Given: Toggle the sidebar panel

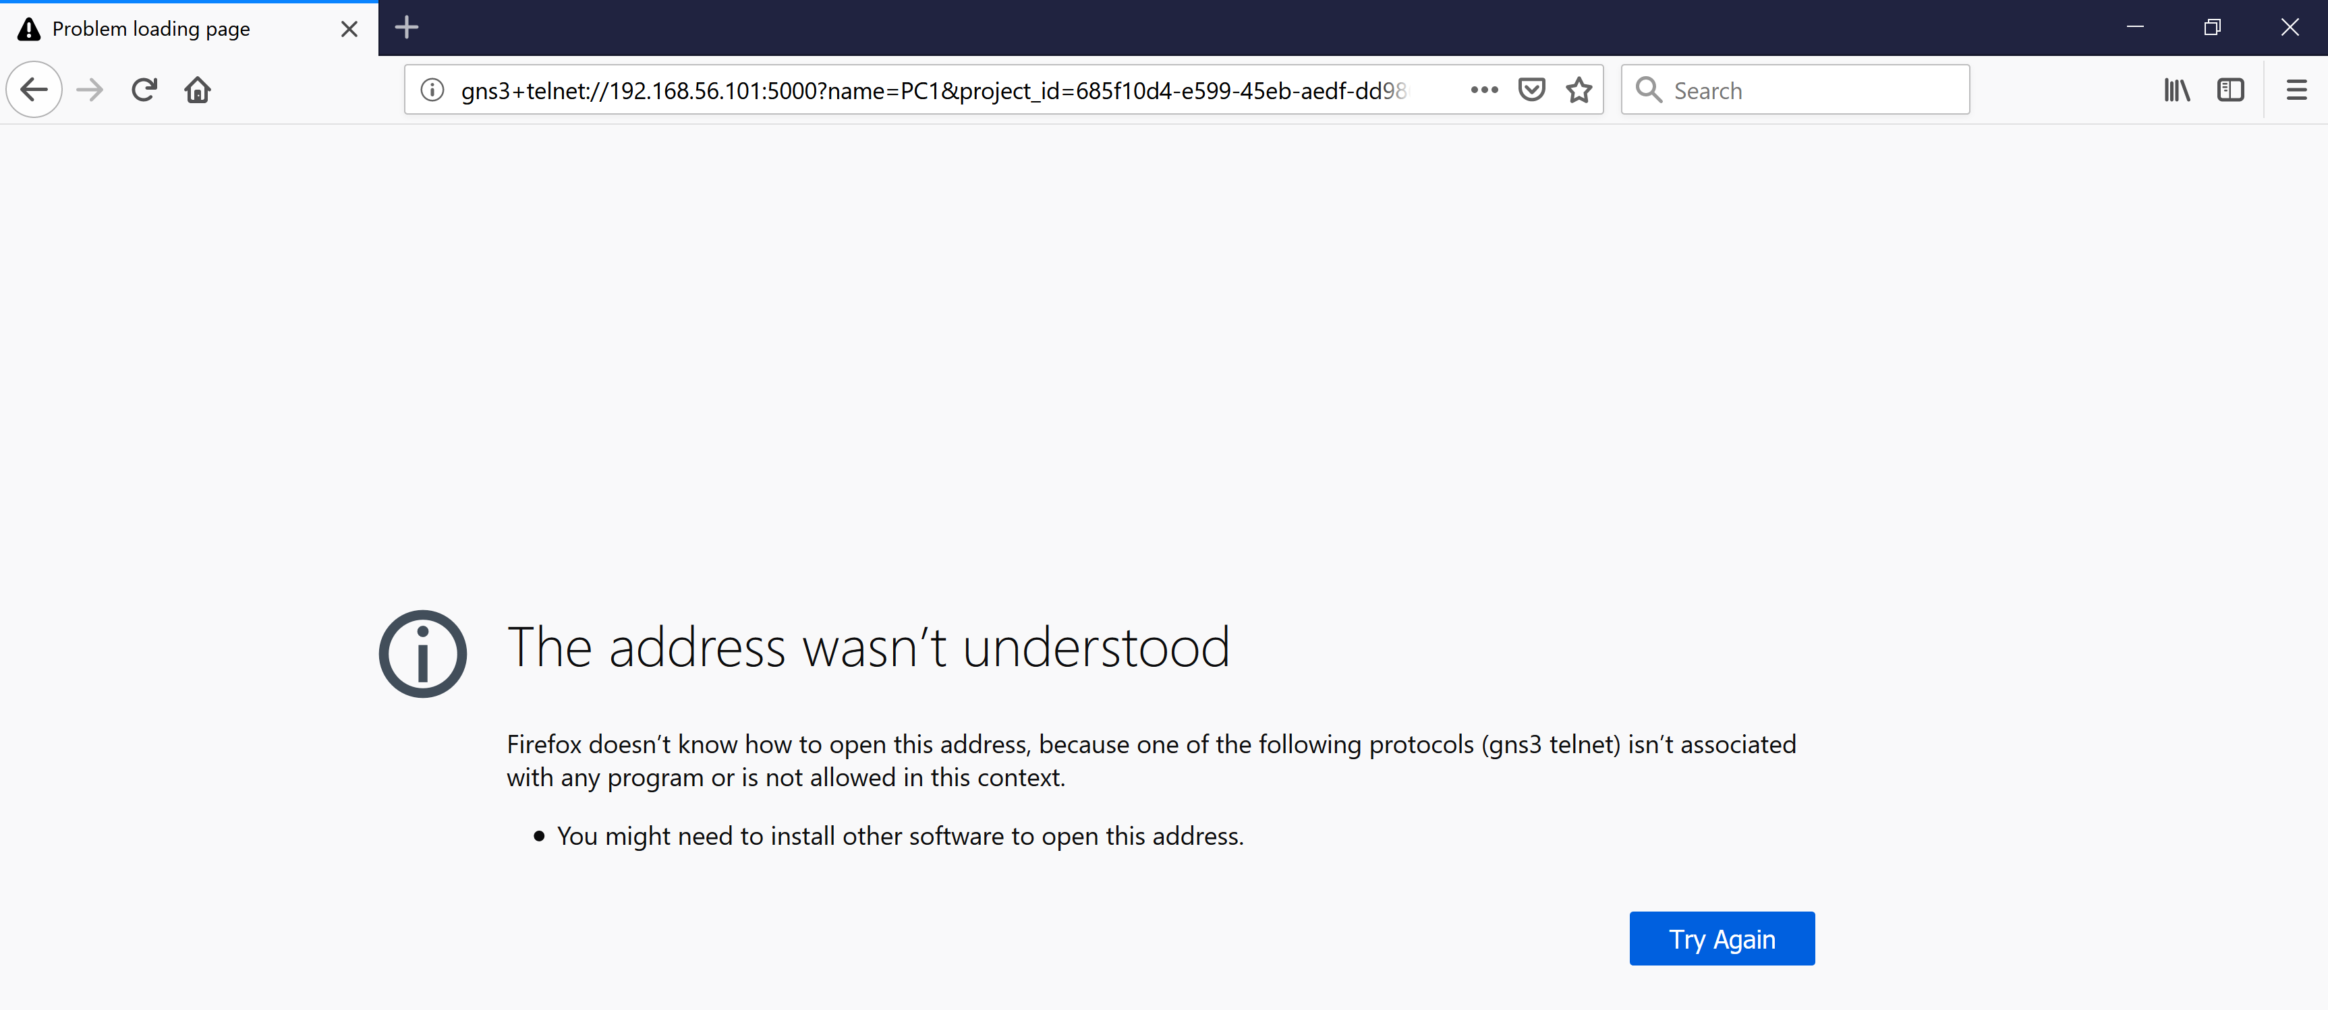Looking at the screenshot, I should (x=2232, y=90).
